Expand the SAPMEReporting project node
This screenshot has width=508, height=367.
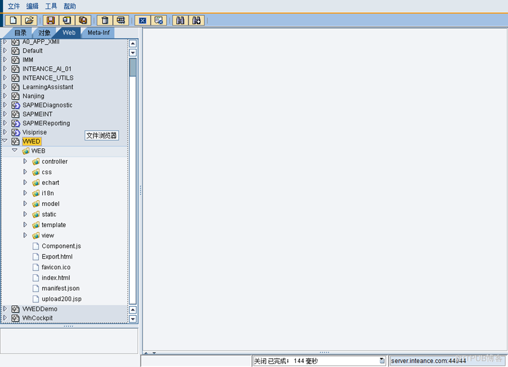[5, 123]
